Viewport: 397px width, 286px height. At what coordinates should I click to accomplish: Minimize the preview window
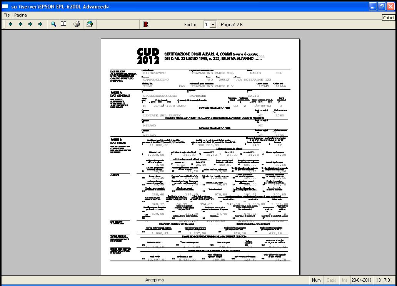point(372,6)
